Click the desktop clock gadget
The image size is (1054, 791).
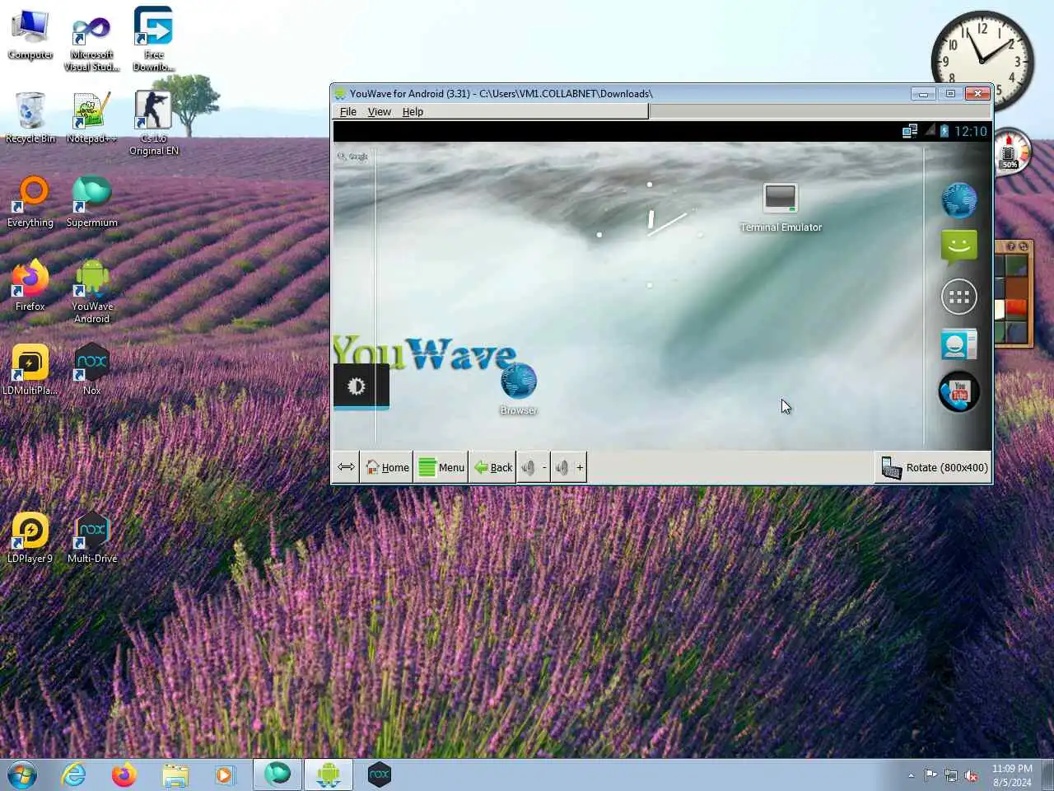pos(982,62)
